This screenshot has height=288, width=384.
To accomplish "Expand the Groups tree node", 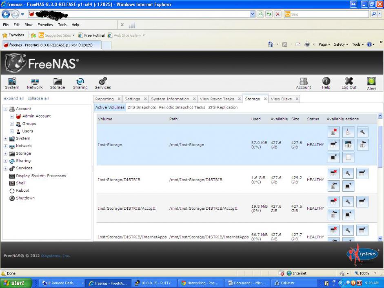I will [x=12, y=124].
